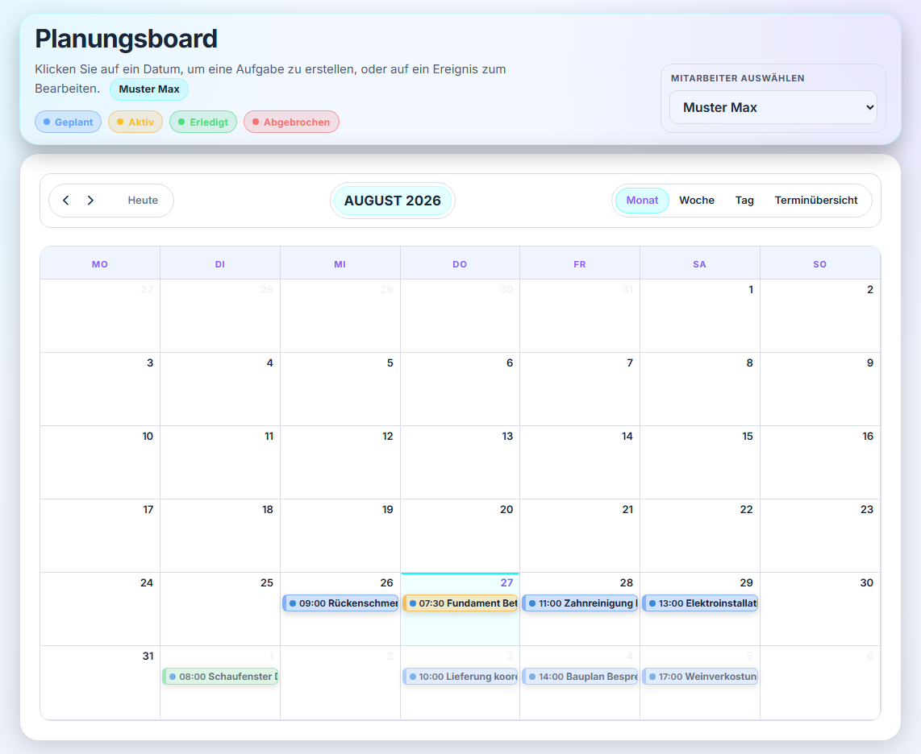Toggle the Geplant status filter

pyautogui.click(x=68, y=122)
